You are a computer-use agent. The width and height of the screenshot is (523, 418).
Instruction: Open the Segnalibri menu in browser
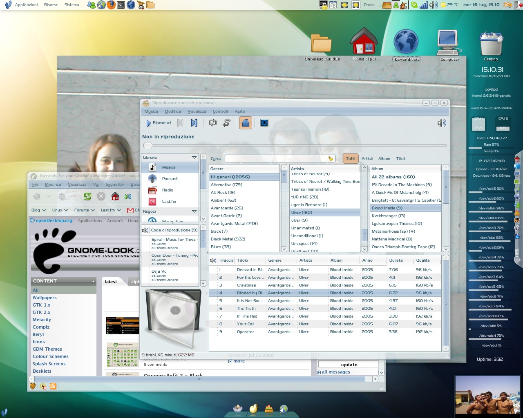tap(115, 184)
